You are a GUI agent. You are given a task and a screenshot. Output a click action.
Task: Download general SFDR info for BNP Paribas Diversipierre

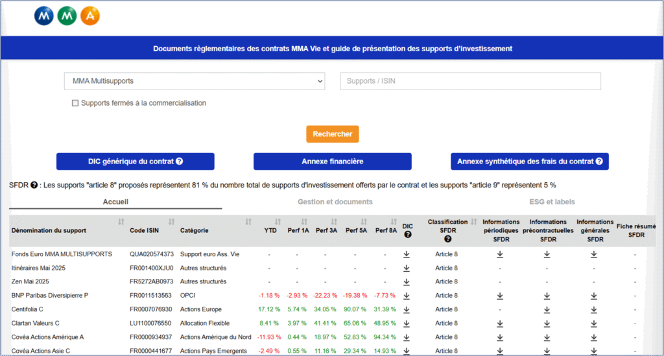[594, 296]
